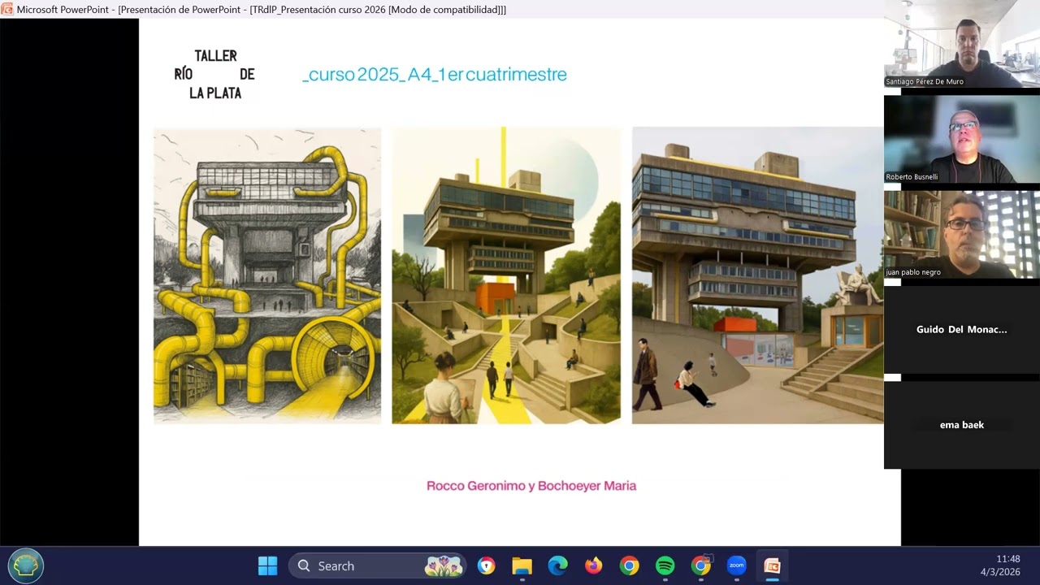Open Firefox from the taskbar
Screen dimensions: 1040x585
[x=594, y=565]
